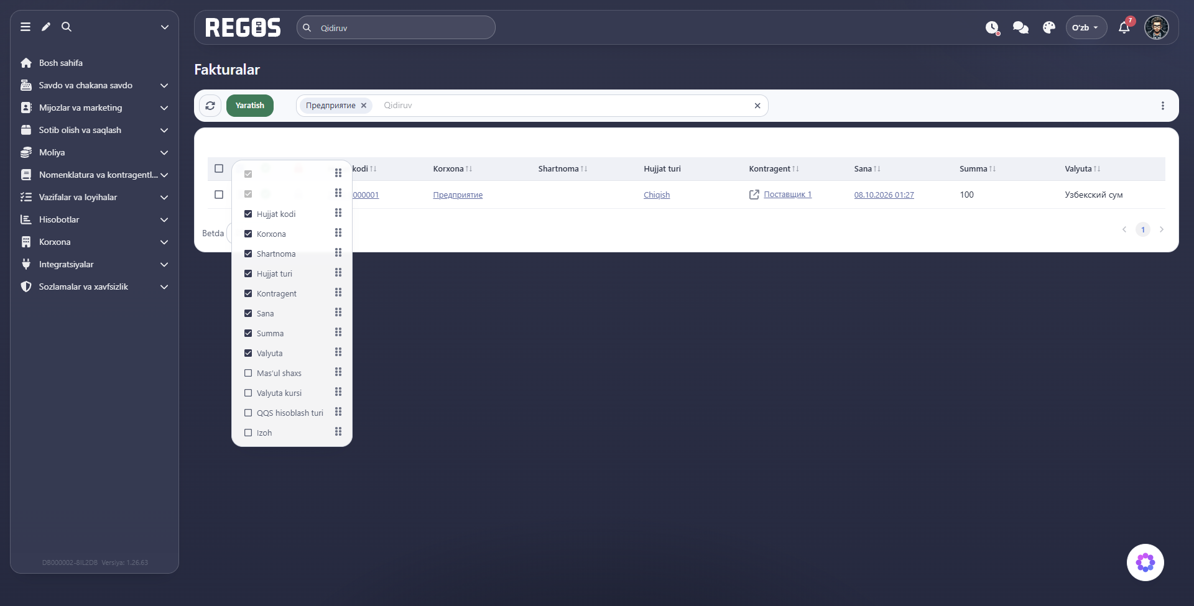Expand Savdo va chakana savdo menu
Viewport: 1194px width, 606px height.
(95, 85)
